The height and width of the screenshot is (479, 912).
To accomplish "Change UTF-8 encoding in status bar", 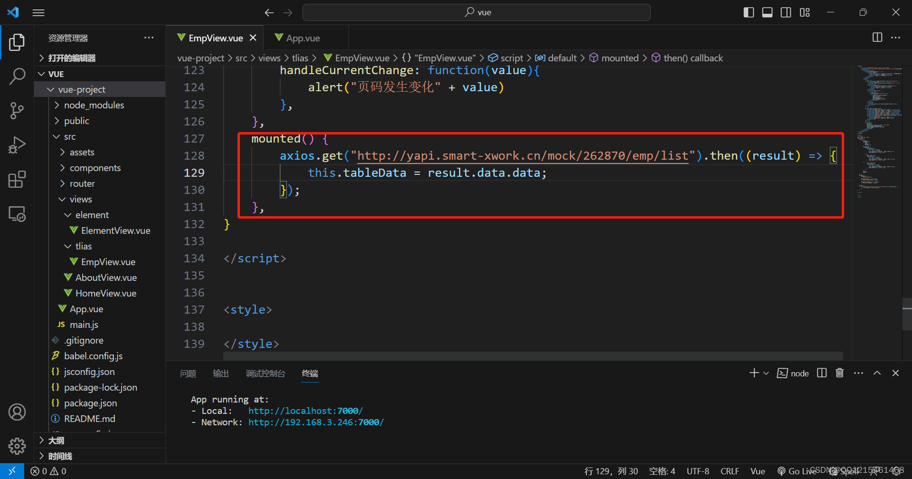I will [698, 471].
